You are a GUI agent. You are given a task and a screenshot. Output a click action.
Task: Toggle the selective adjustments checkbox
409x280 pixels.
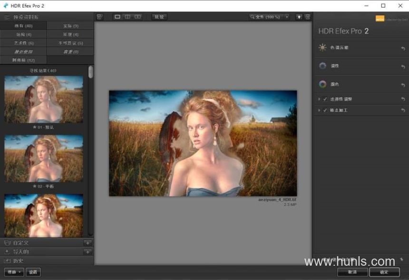325,99
